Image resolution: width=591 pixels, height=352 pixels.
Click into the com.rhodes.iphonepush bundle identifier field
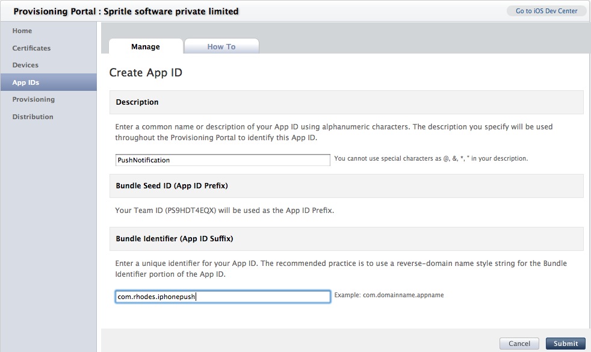coord(223,297)
